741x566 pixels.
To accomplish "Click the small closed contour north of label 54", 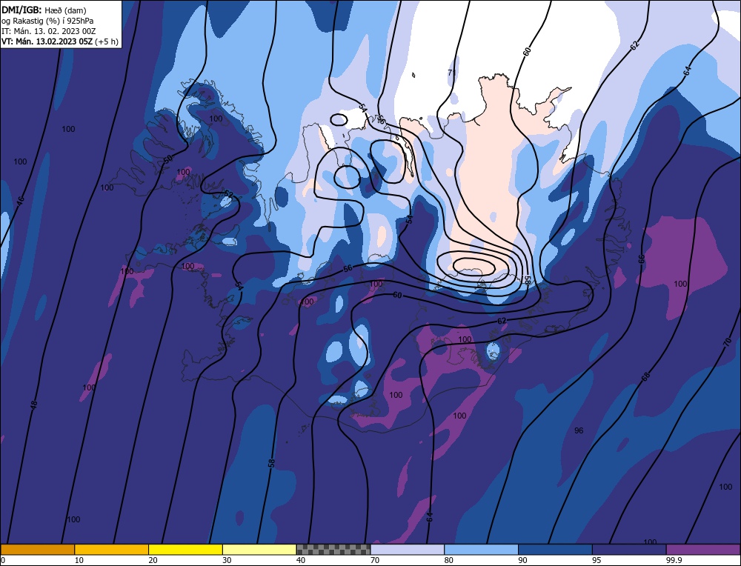I will click(x=339, y=119).
